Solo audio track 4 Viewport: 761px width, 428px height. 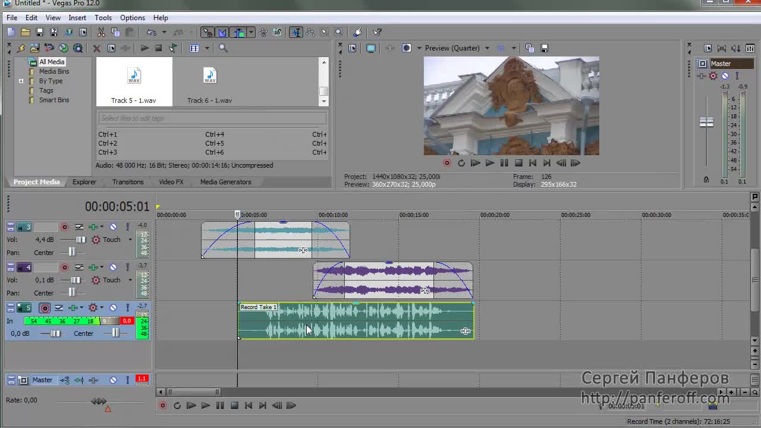127,267
